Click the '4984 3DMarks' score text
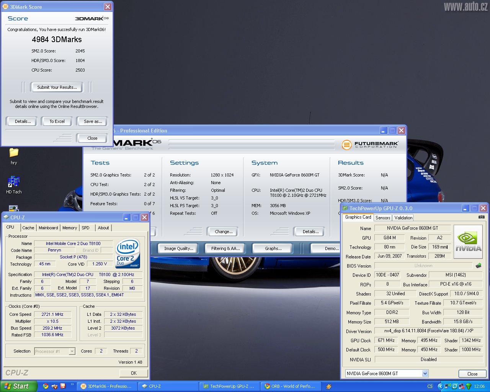 (57, 39)
